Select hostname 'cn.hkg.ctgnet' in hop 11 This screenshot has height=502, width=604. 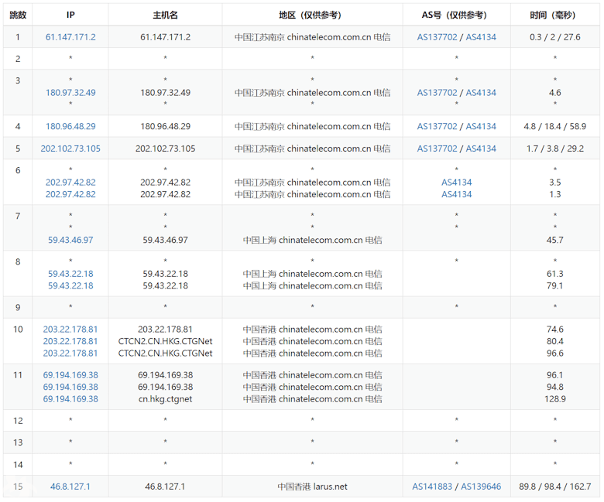pyautogui.click(x=165, y=398)
